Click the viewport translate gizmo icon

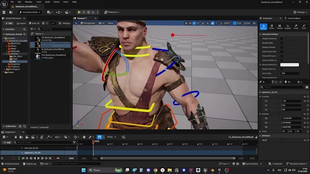[190, 23]
